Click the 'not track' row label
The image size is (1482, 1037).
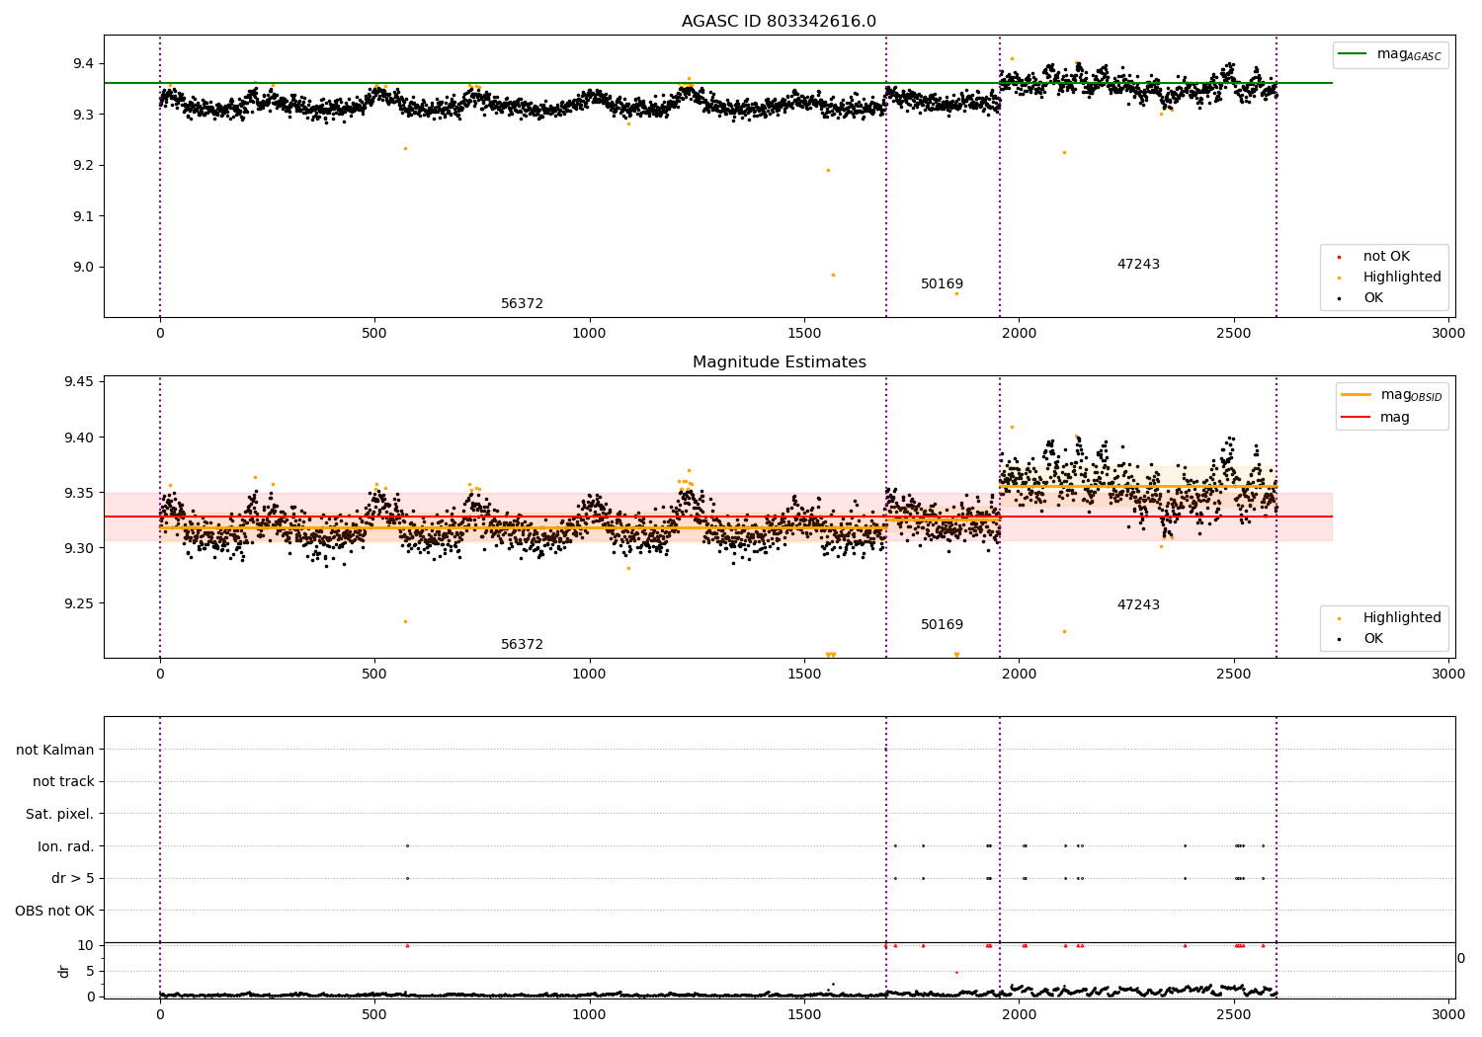63,782
